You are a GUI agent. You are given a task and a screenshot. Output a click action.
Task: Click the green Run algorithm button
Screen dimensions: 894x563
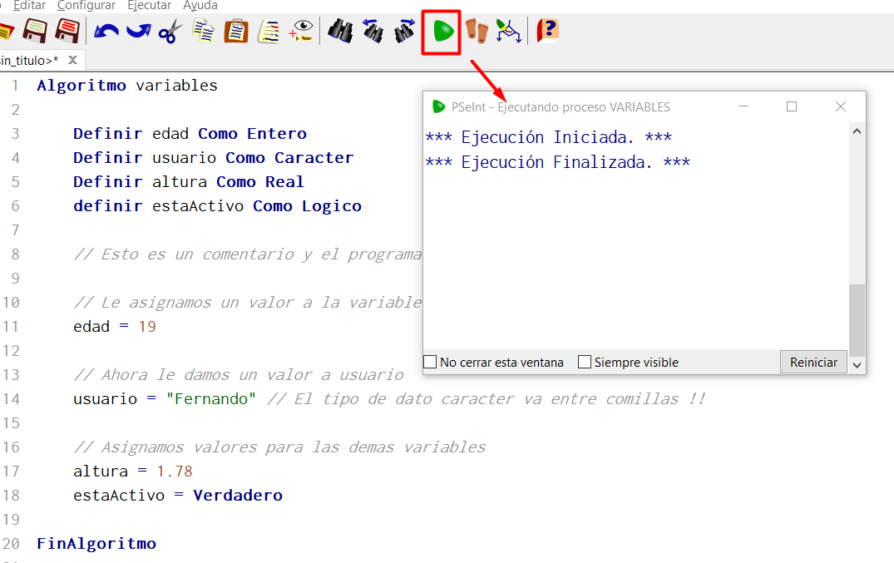click(x=442, y=32)
